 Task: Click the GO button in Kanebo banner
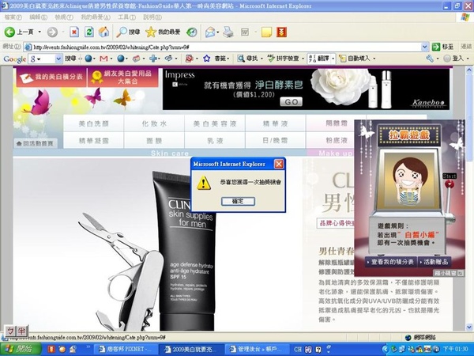point(291,102)
